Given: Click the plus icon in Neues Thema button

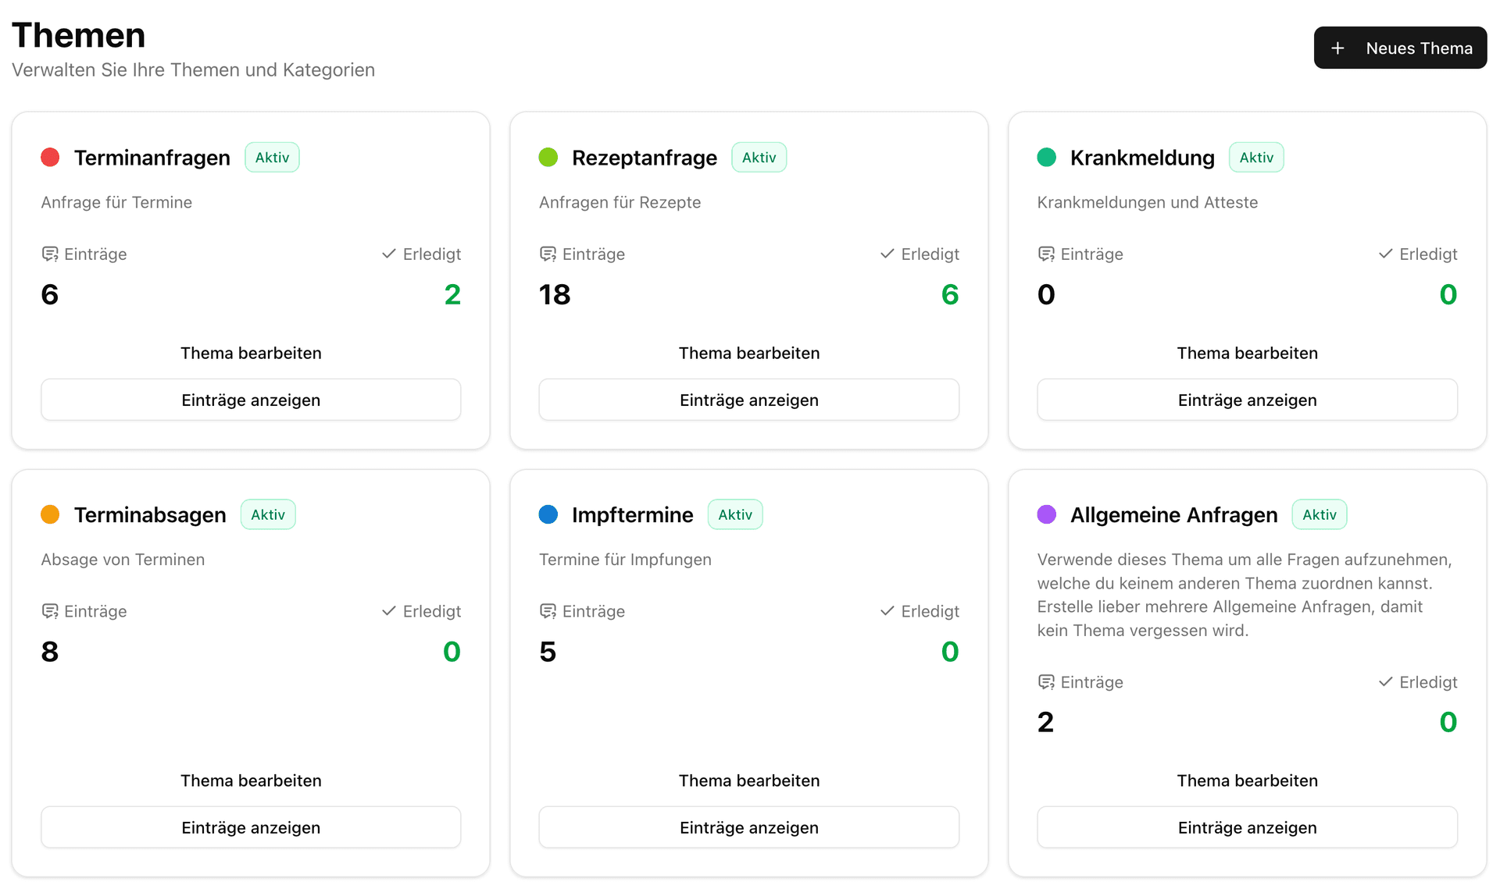Looking at the screenshot, I should [1337, 48].
